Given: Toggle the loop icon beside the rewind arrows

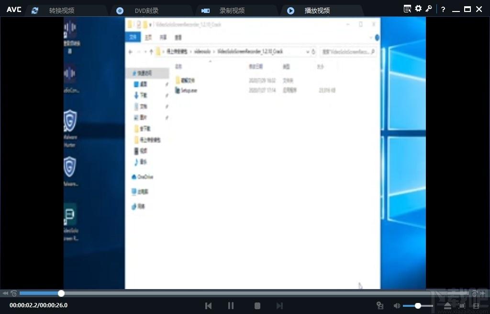Looking at the screenshot, I should coord(14,293).
